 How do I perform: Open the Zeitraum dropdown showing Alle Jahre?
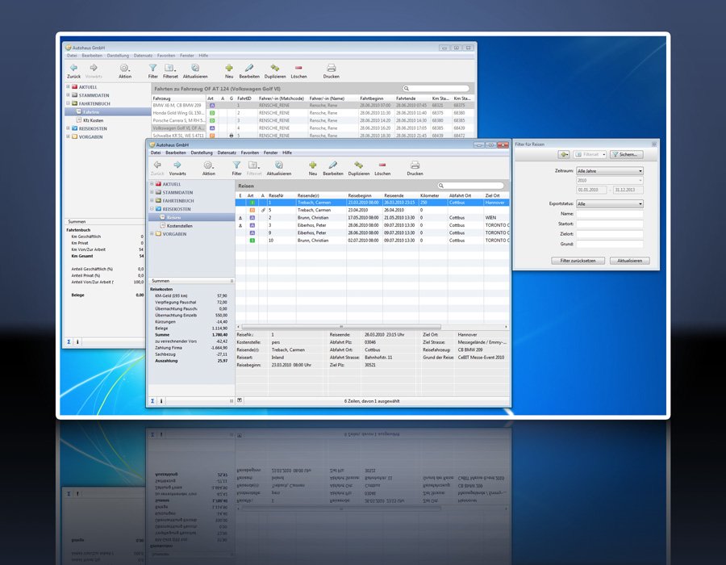point(611,171)
